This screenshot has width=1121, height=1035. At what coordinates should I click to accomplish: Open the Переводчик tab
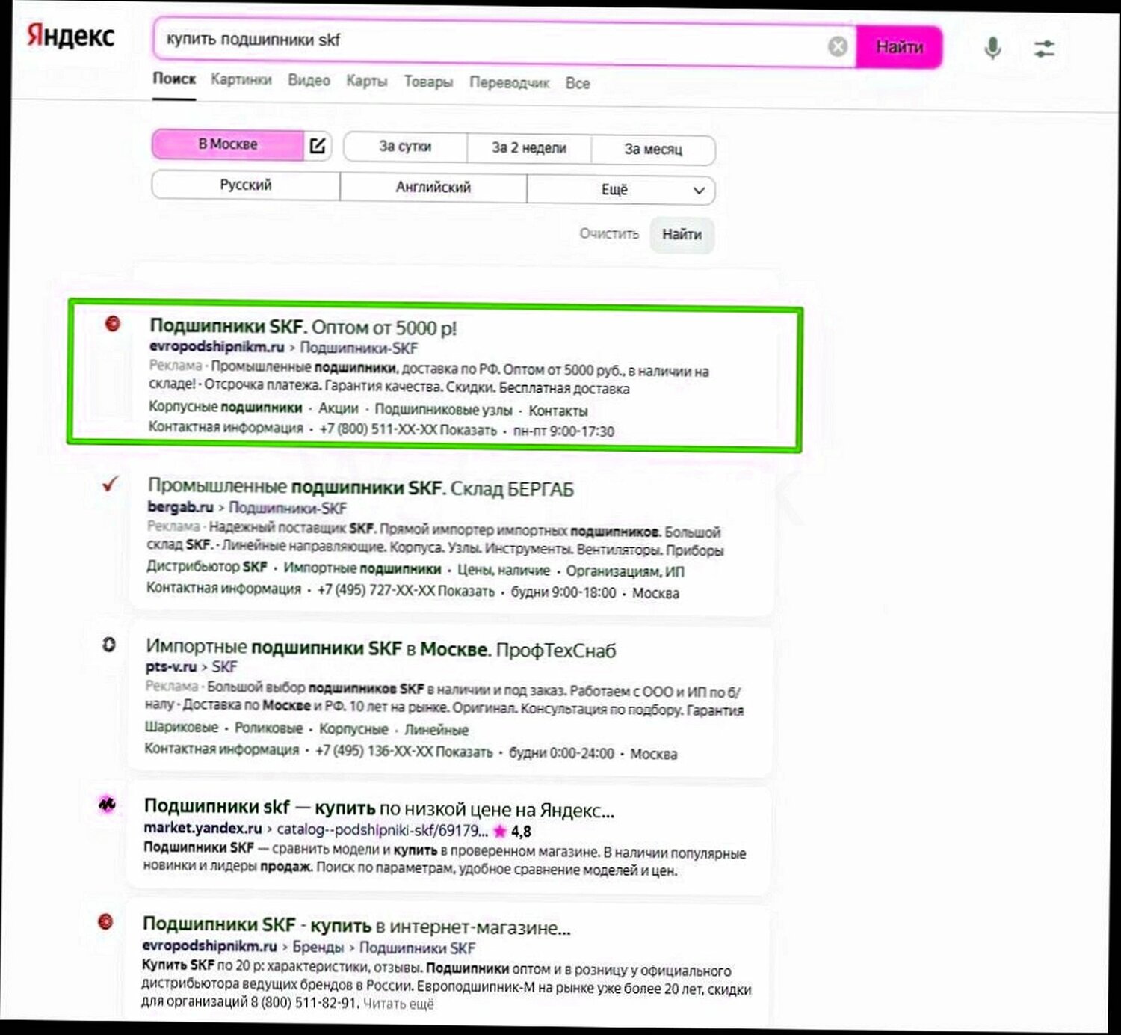tap(509, 83)
